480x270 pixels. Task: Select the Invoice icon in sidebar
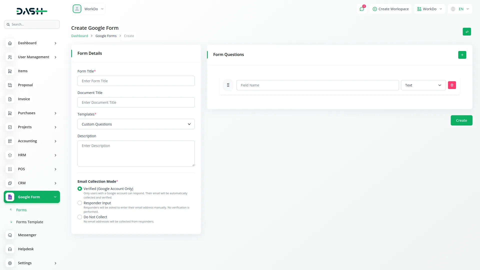[10, 99]
